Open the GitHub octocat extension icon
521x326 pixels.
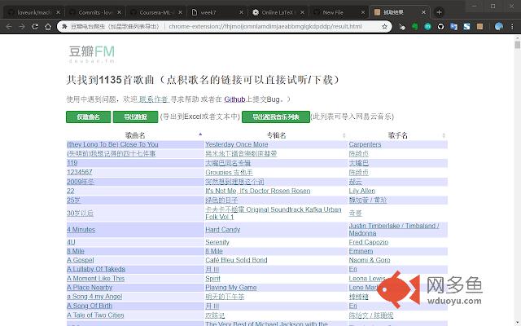click(440, 27)
